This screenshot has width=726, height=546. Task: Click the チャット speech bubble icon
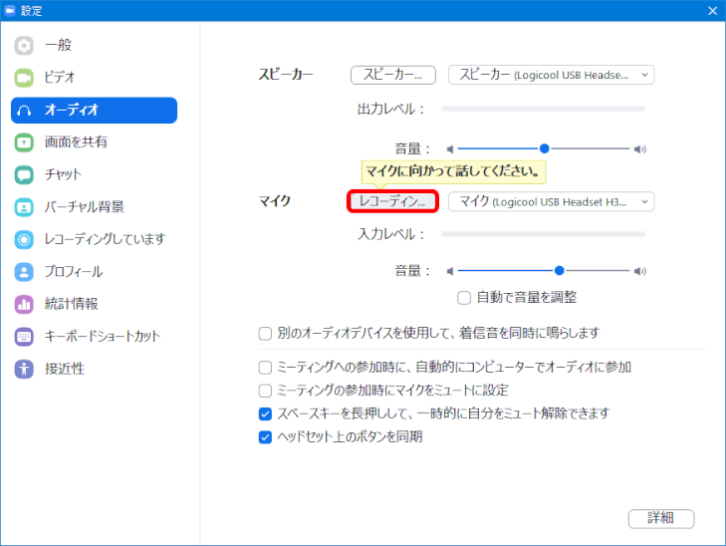pyautogui.click(x=24, y=174)
